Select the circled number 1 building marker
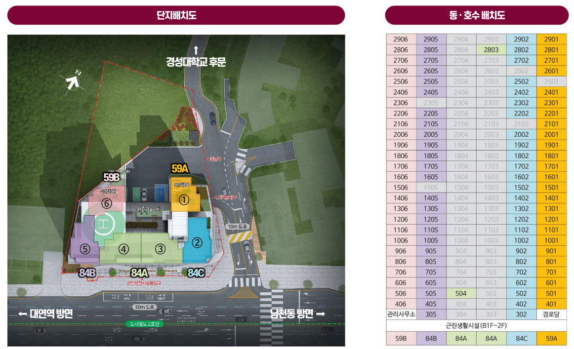This screenshot has width=574, height=349. coord(184,200)
